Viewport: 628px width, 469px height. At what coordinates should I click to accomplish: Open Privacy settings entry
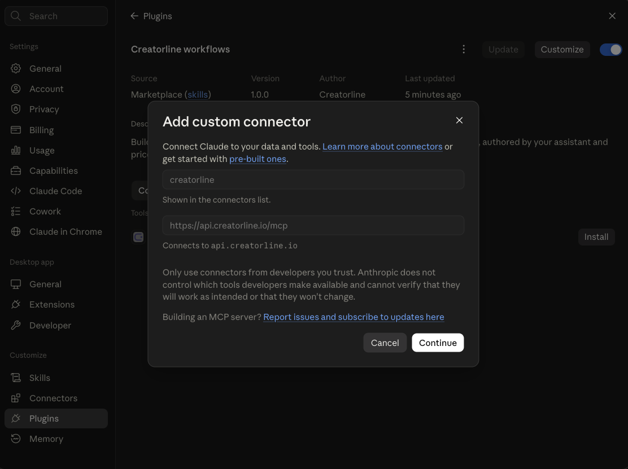tap(56, 109)
